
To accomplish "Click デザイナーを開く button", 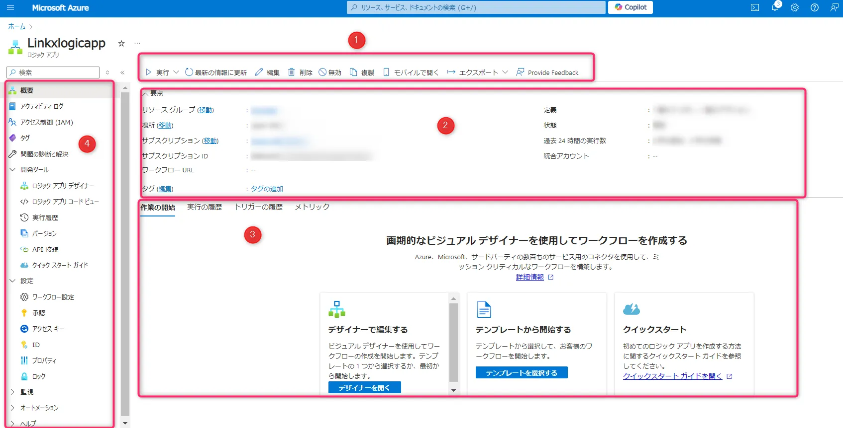I will (x=365, y=388).
